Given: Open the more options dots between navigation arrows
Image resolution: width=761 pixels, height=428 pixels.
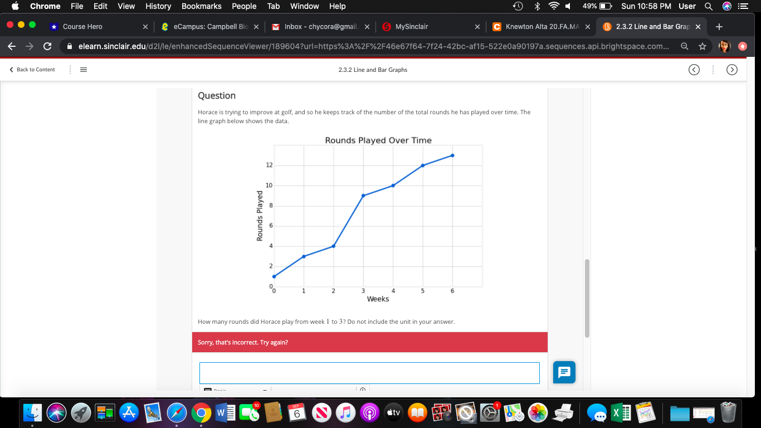Looking at the screenshot, I should tap(713, 70).
